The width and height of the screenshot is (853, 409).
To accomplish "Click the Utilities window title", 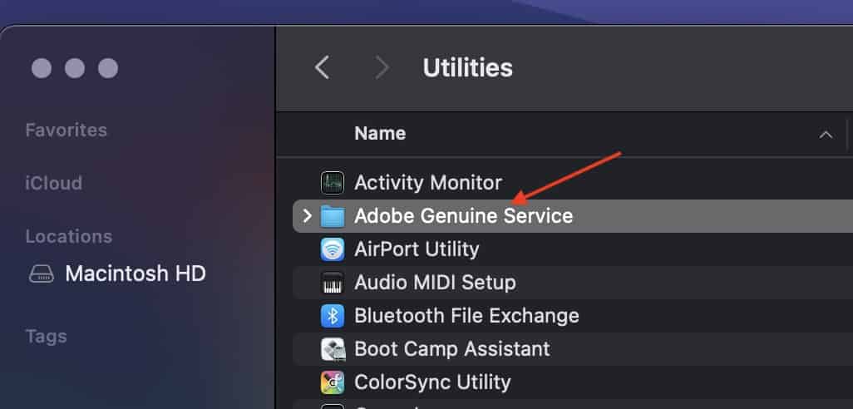I will coord(467,67).
